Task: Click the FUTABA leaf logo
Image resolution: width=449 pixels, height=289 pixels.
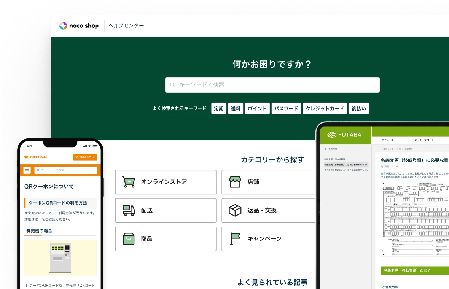Action: click(332, 135)
